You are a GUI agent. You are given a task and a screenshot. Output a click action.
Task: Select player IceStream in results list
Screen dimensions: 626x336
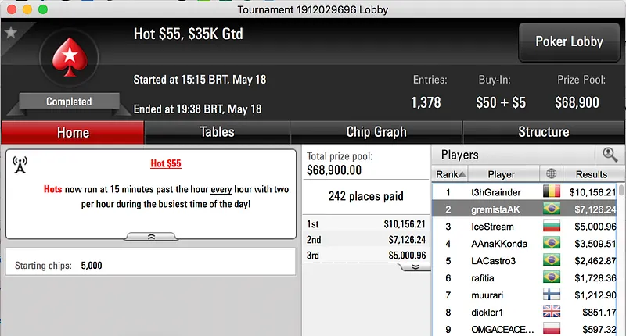pos(492,227)
